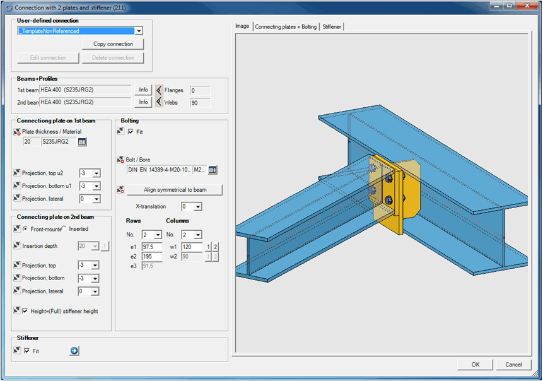Image resolution: width=543 pixels, height=381 pixels.
Task: Click the favorite icon beside Plate thickness / Material
Action: pyautogui.click(x=16, y=132)
